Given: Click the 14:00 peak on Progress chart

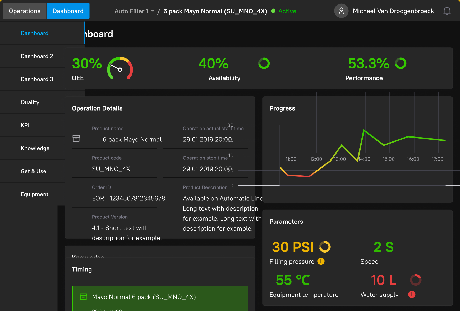Looking at the screenshot, I should click(x=364, y=130).
